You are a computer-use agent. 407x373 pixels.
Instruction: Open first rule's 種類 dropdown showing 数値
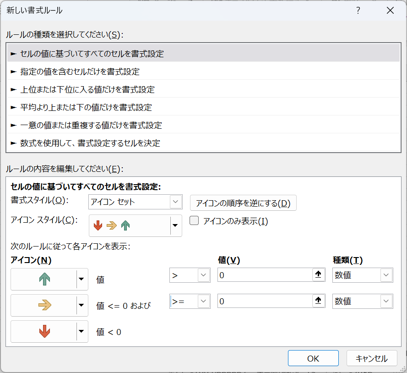point(363,275)
